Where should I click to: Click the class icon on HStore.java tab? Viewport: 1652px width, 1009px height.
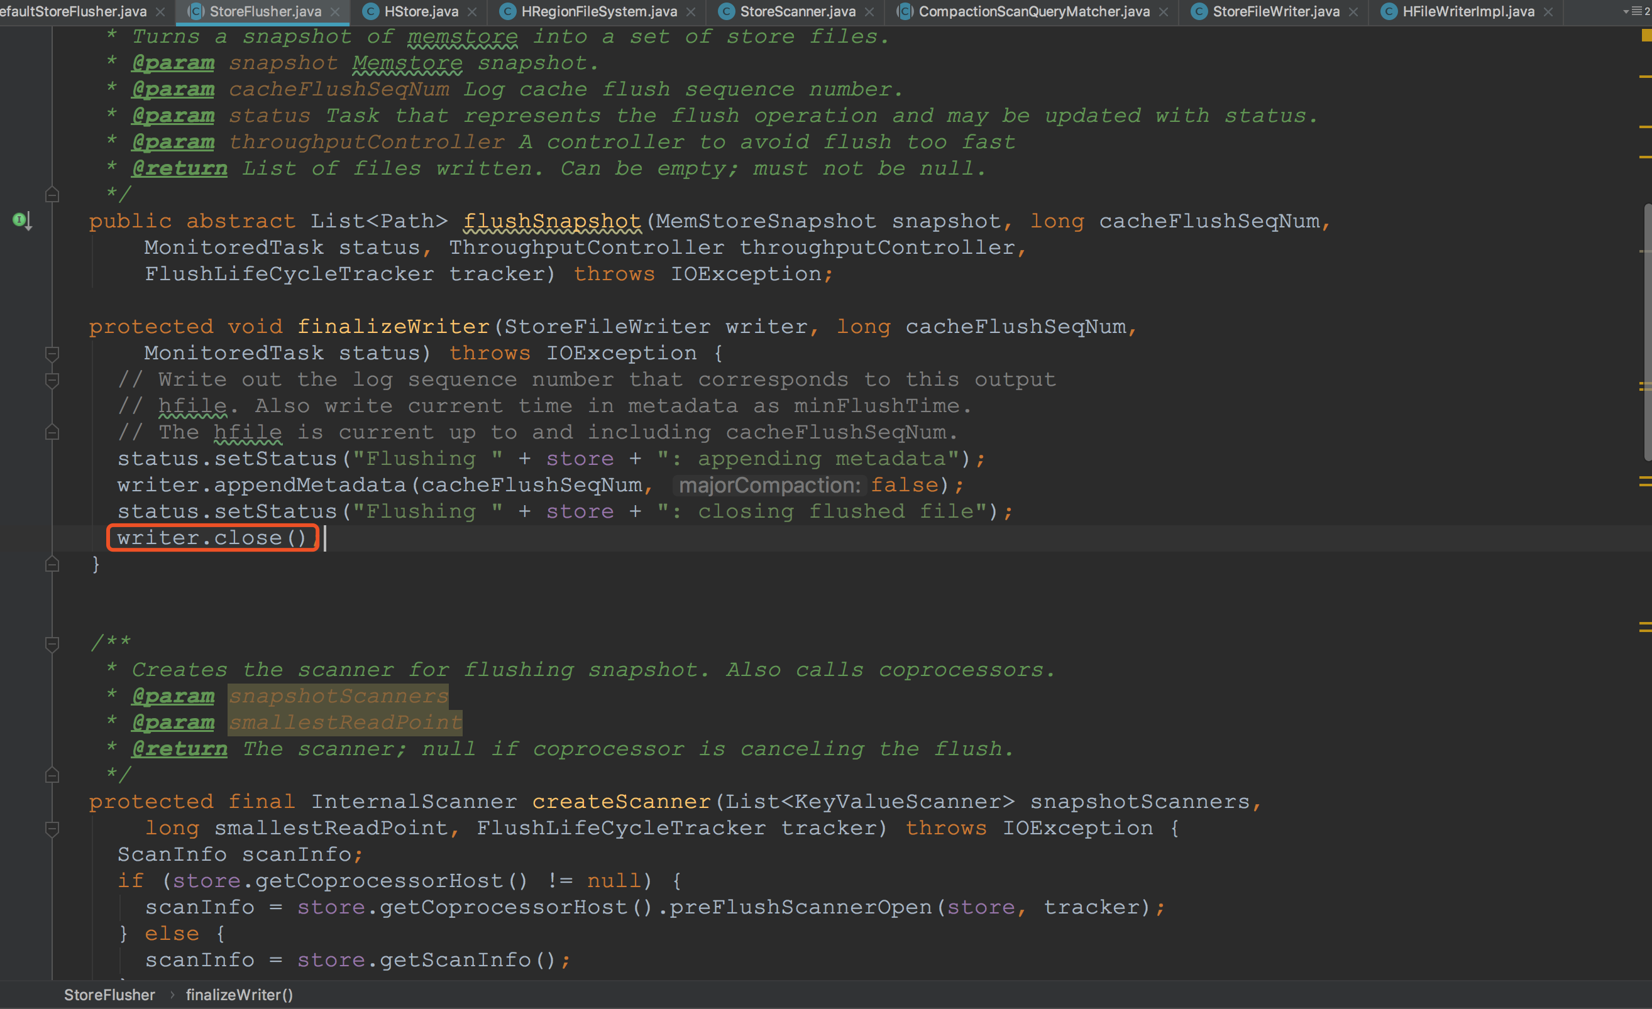[370, 11]
